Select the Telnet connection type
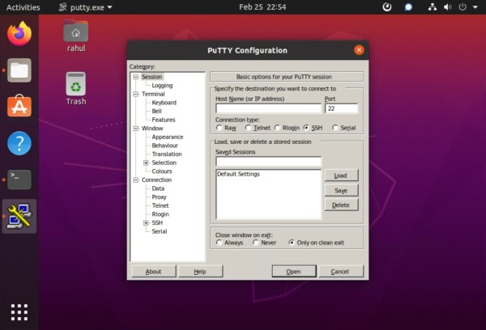Screen dimensions: 486x330 pos(249,128)
